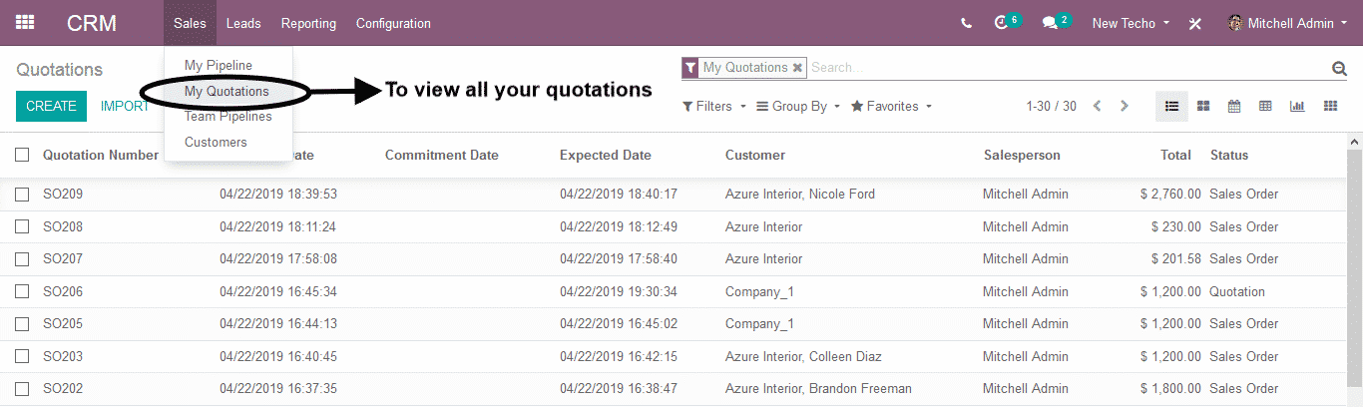Click expected date 04/22/2019 19:30:34
Screen dimensions: 1363x407
(x=618, y=291)
